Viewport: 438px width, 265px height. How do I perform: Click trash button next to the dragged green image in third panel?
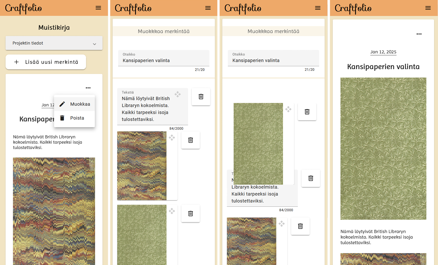point(307,112)
